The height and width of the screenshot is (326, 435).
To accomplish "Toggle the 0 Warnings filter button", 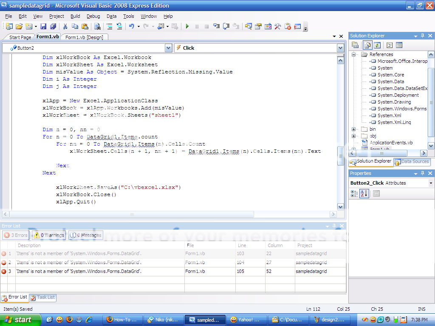I will [49, 235].
